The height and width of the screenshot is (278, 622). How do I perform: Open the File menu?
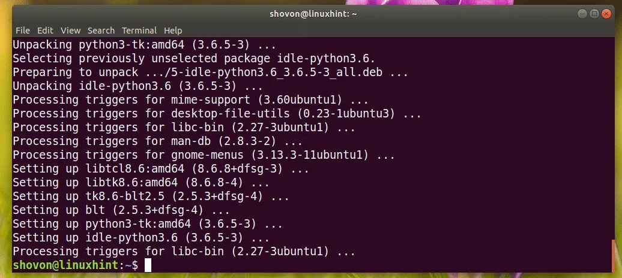(x=23, y=31)
